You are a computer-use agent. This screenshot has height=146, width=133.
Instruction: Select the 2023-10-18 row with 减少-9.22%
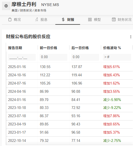pos(69,108)
